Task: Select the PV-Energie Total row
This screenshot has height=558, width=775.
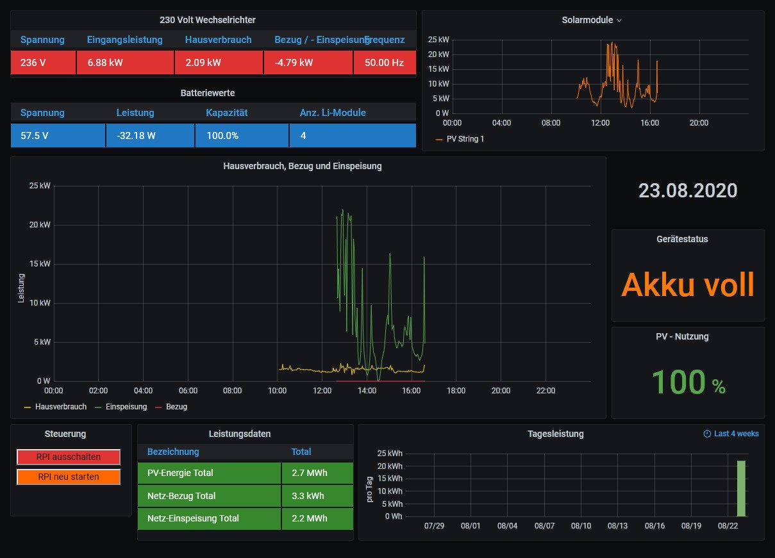Action: tap(209, 473)
